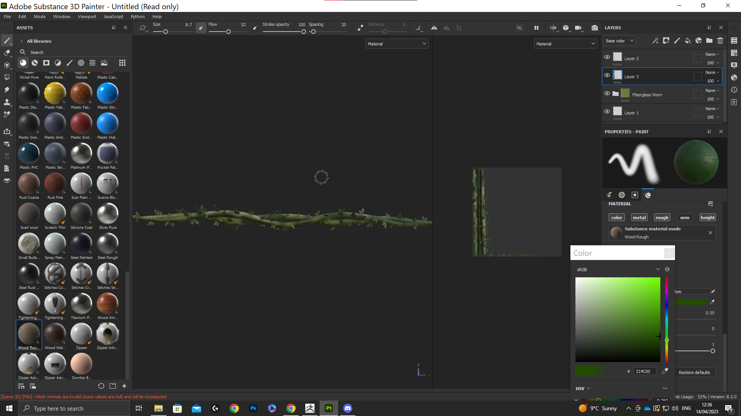Open the Viewport menu
Viewport: 741px width, 416px height.
pyautogui.click(x=87, y=17)
